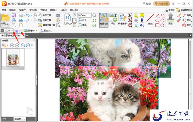Select the red 线条 line tool
This screenshot has height=122, width=193.
coord(151,19)
